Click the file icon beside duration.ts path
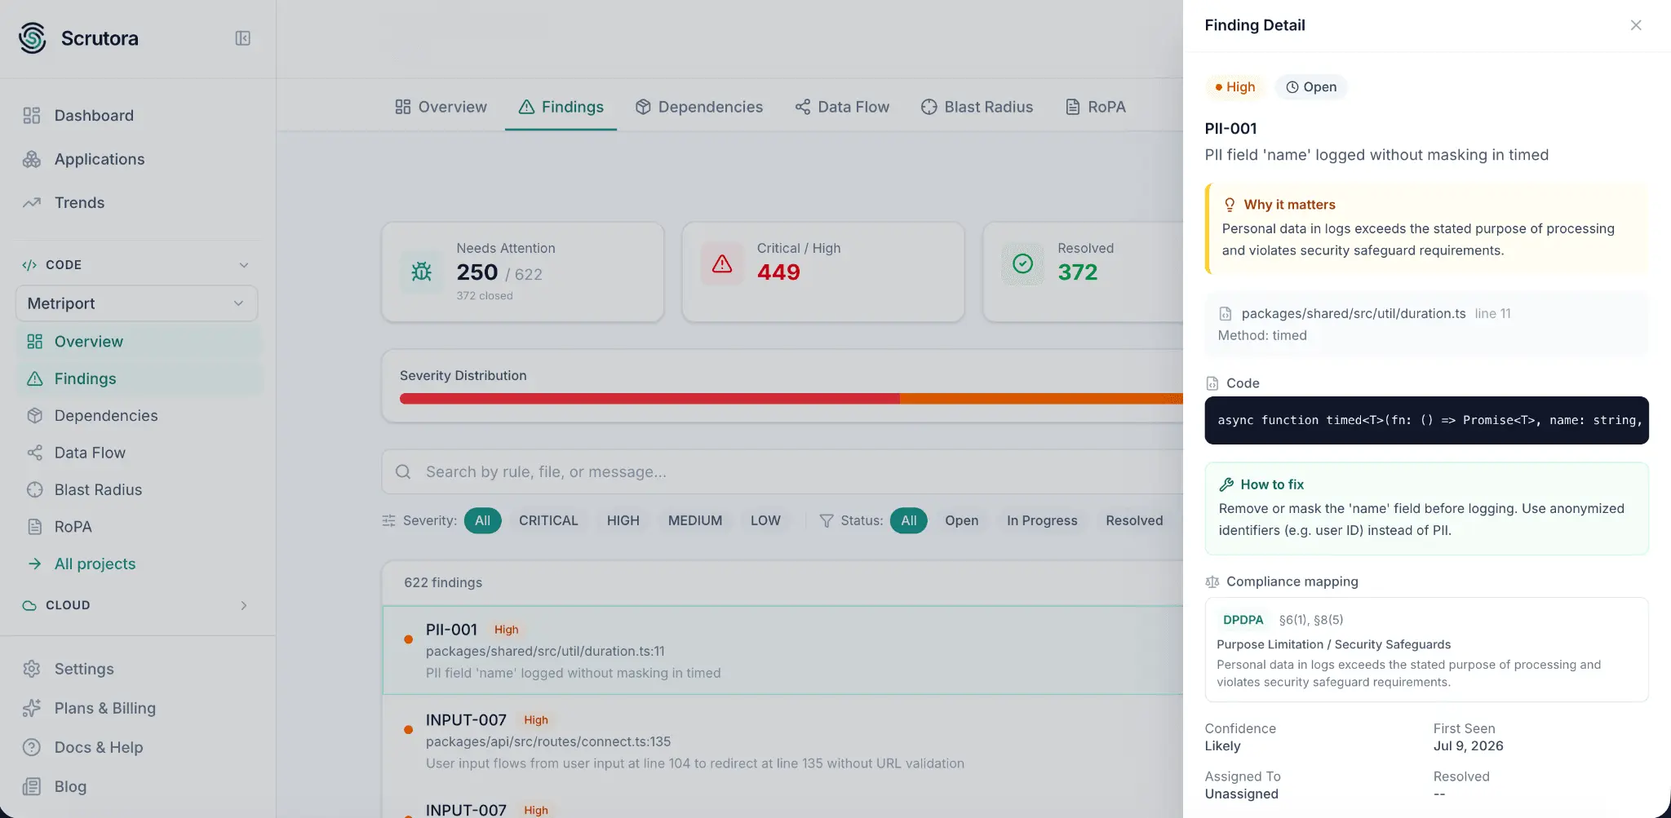Image resolution: width=1671 pixels, height=818 pixels. coord(1225,314)
